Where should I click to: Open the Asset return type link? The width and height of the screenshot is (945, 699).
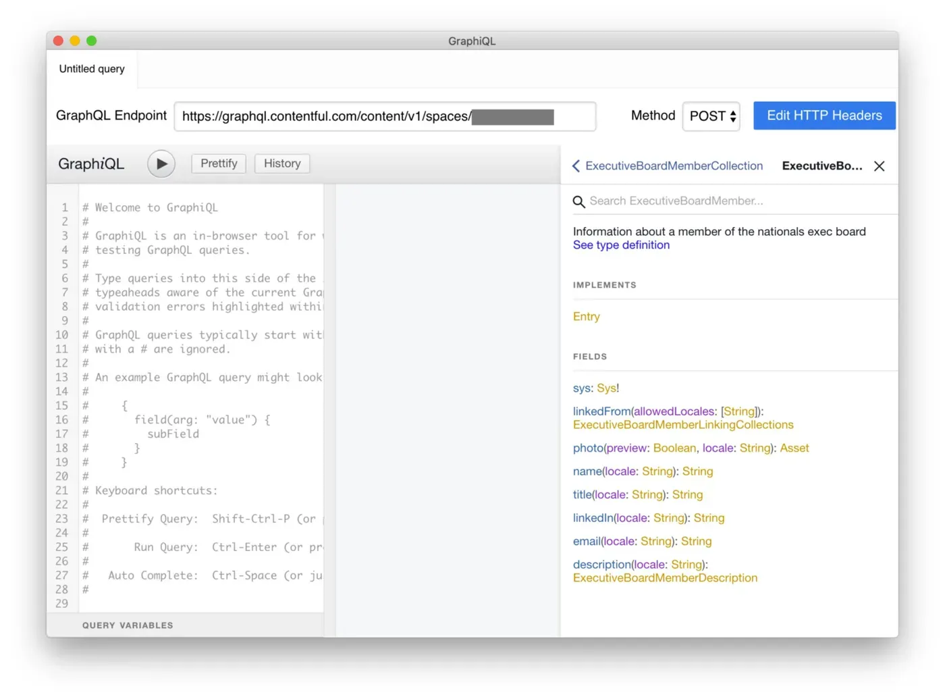point(794,448)
